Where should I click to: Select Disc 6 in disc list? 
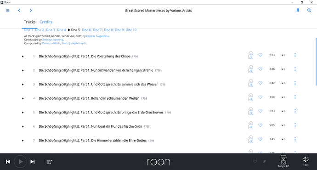(x=86, y=30)
